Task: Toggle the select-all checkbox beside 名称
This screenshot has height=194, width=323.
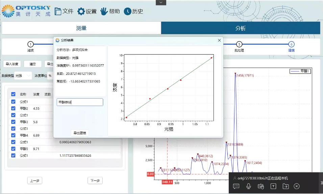Action: click(13, 94)
